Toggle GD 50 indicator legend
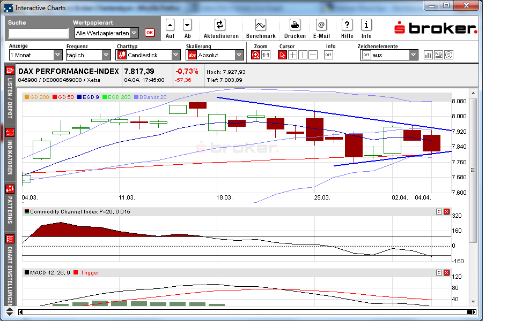 [x=63, y=97]
